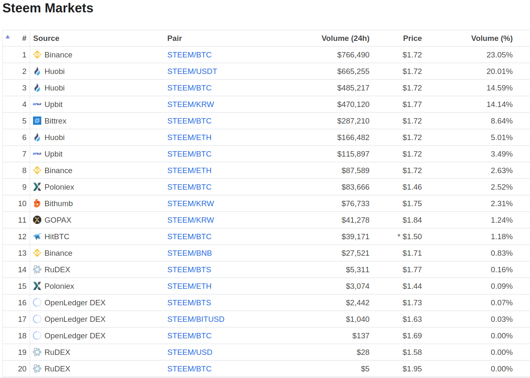This screenshot has height=378, width=530.
Task: Open OpenLedger DEX STEEM/BTC pair link
Action: click(x=189, y=336)
